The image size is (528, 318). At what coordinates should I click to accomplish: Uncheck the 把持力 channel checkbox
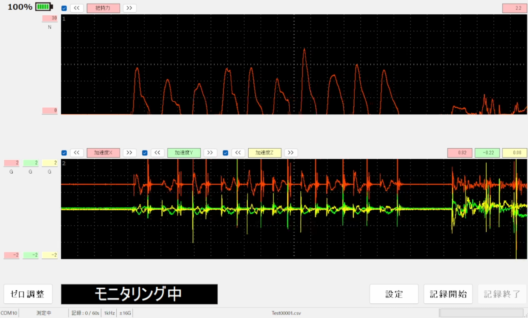(x=64, y=8)
